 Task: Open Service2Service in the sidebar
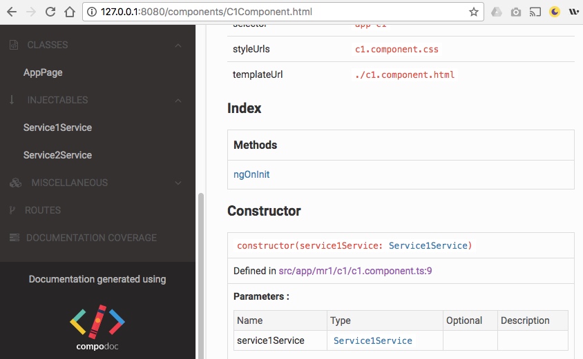(57, 155)
